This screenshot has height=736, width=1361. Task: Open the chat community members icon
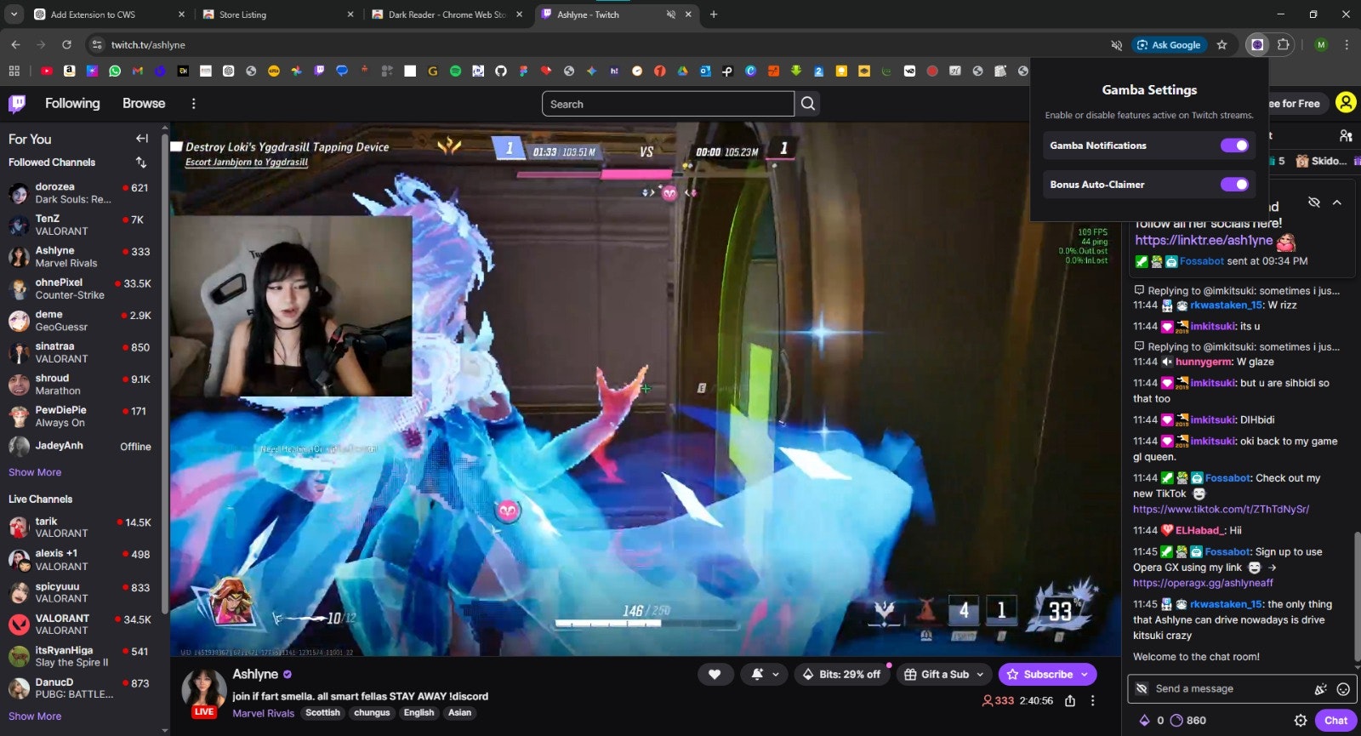pos(1346,135)
